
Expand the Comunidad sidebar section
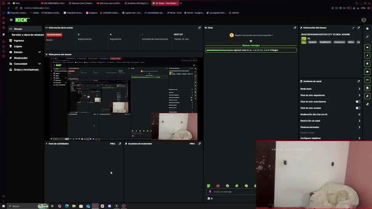(x=40, y=64)
